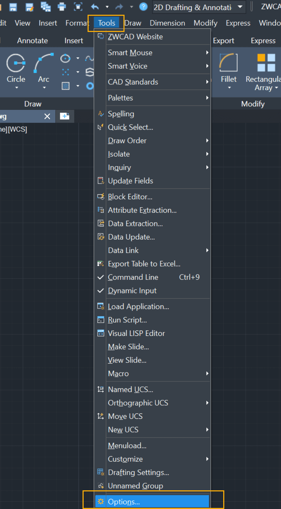Close the current drawing tab
281x509 pixels.
47,116
